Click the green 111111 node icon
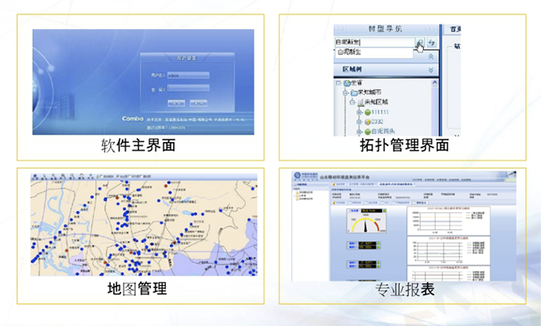Screen dimensions: 541x326 click(368, 113)
